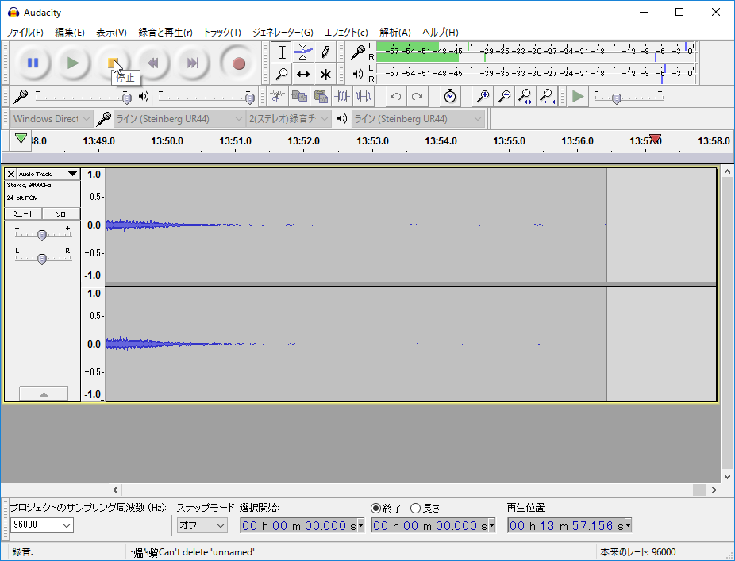Open the スナップモード dropdown
This screenshot has width=735, height=561.
(202, 524)
